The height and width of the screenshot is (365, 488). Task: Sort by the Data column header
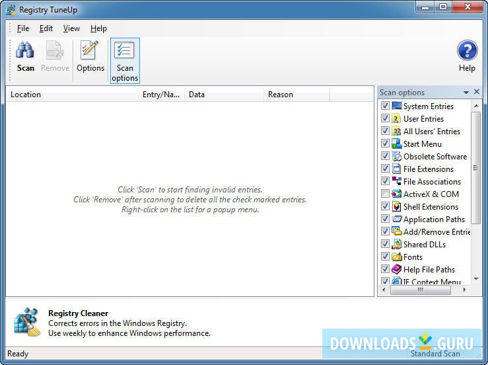tap(224, 95)
